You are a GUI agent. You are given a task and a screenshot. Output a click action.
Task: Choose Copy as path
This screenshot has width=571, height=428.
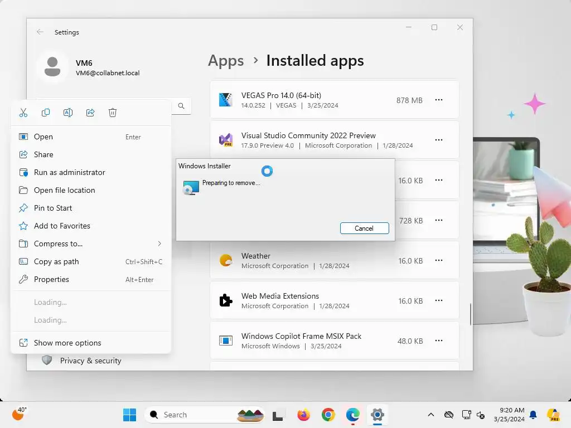[x=91, y=262]
